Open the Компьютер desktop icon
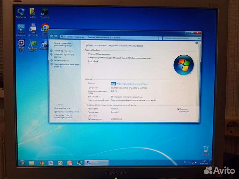This screenshot has width=239, height=179. 21,13
